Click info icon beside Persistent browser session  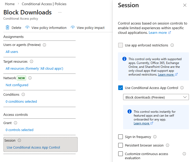click(x=167, y=145)
